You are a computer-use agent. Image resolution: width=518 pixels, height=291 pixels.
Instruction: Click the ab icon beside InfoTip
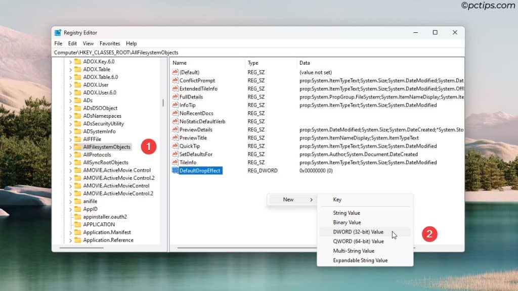pos(176,105)
